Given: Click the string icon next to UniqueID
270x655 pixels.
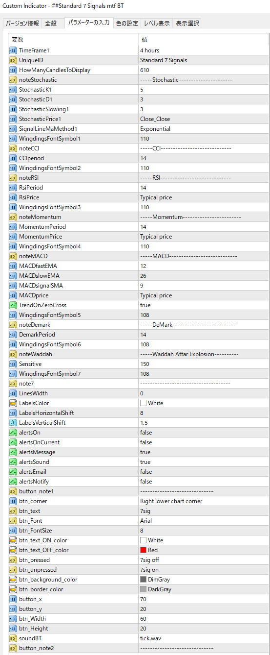Looking at the screenshot, I should coord(13,60).
